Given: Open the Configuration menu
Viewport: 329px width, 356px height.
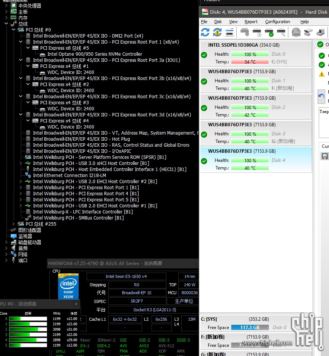Looking at the screenshot, I should coord(278,22).
